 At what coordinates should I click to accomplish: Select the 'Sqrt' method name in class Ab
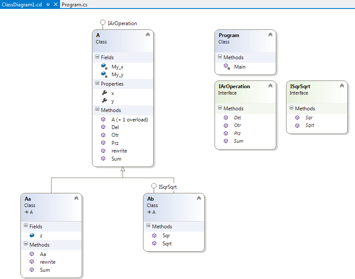coord(167,244)
